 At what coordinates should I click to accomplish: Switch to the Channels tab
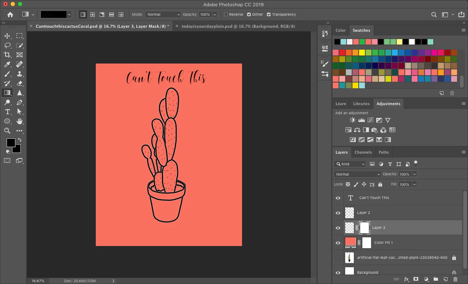click(363, 152)
